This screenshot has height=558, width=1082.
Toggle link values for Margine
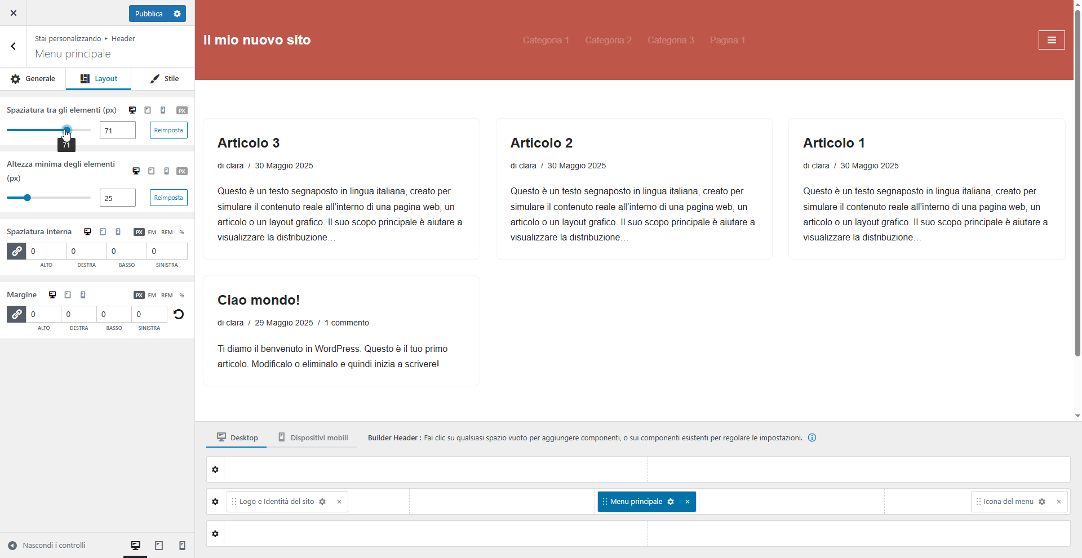tap(16, 314)
